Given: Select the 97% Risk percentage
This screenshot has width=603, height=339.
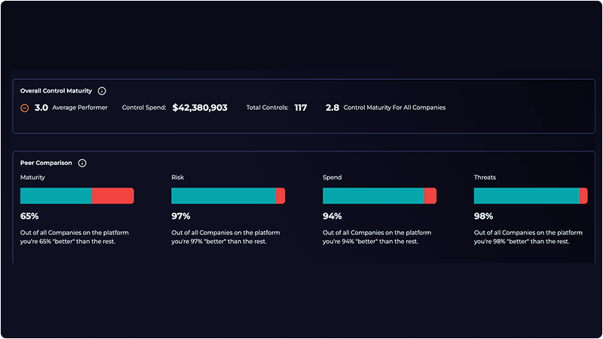Looking at the screenshot, I should (180, 215).
